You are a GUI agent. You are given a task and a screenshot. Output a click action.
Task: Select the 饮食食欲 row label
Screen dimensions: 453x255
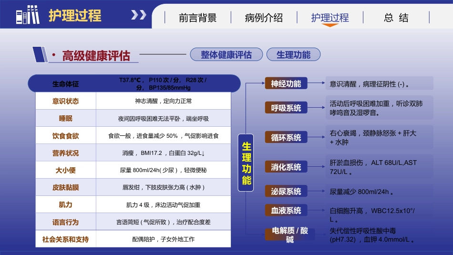click(x=66, y=136)
